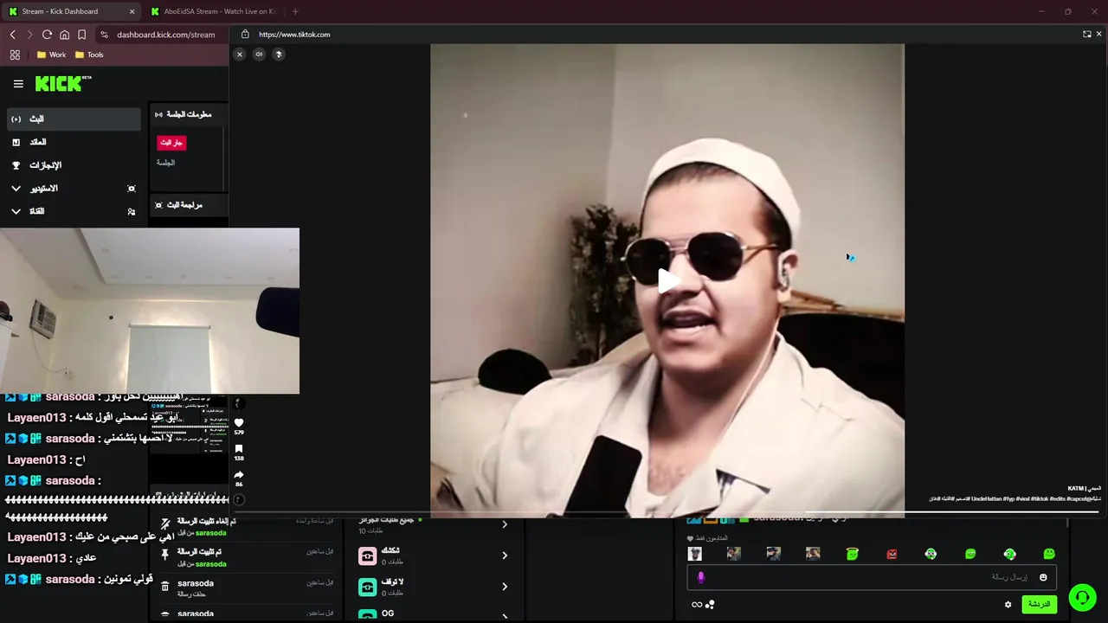Click the users icon beside القناة
This screenshot has height=623, width=1108.
[132, 212]
